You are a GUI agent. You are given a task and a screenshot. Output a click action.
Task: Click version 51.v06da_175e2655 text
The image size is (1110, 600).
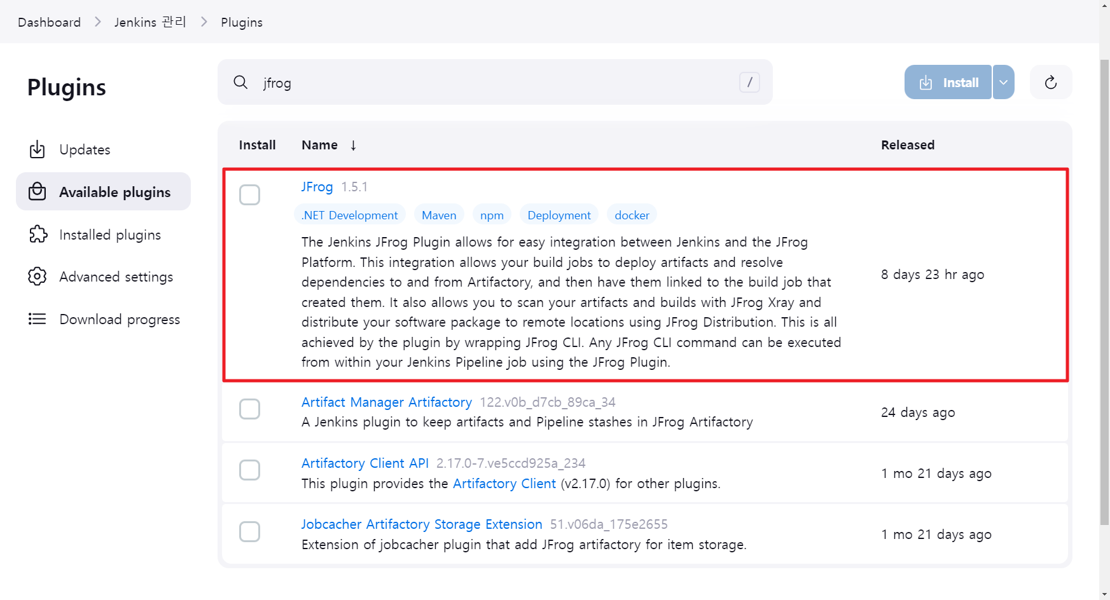[x=609, y=524]
